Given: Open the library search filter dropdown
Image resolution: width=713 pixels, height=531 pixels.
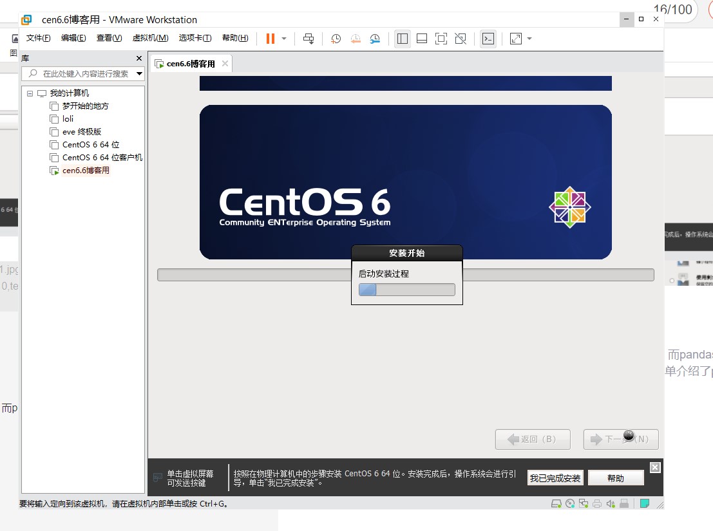Looking at the screenshot, I should [x=139, y=73].
